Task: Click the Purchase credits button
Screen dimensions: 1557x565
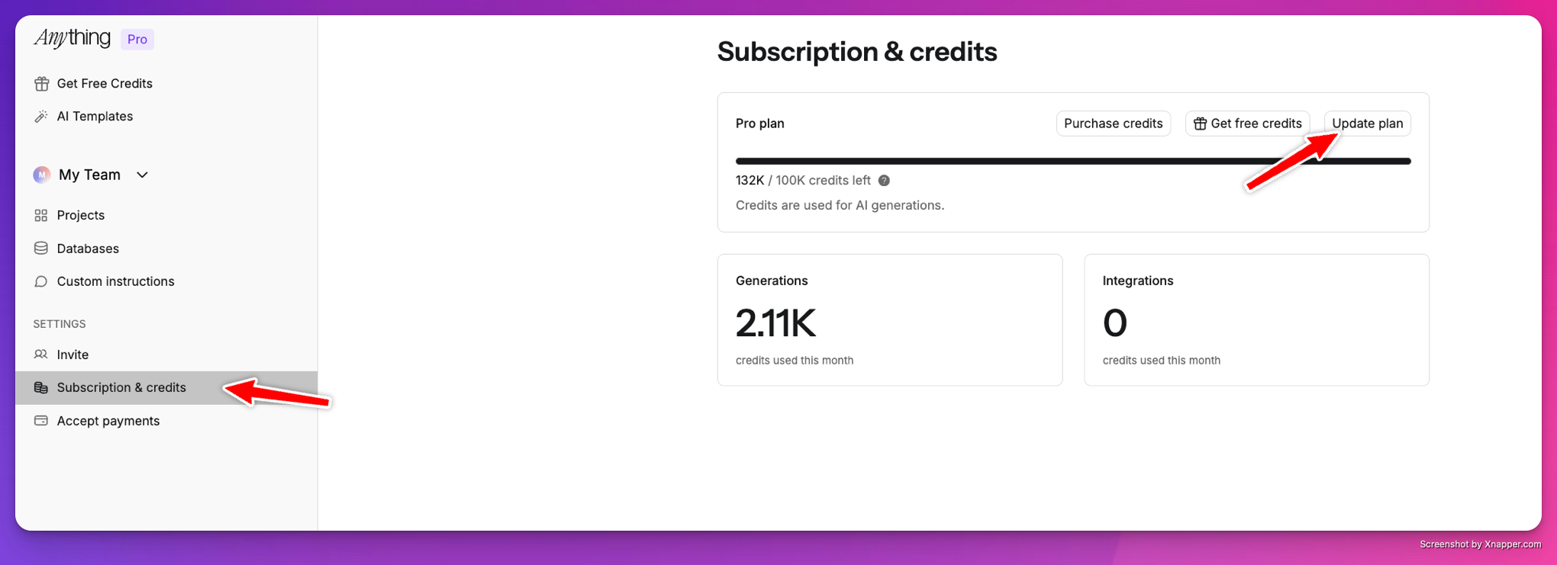Action: (x=1114, y=124)
